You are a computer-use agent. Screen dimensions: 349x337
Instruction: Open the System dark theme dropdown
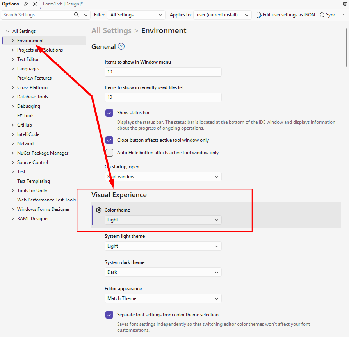[163, 272]
